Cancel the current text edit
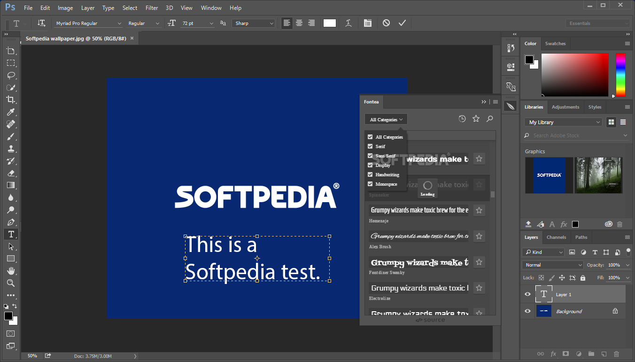 tap(386, 23)
